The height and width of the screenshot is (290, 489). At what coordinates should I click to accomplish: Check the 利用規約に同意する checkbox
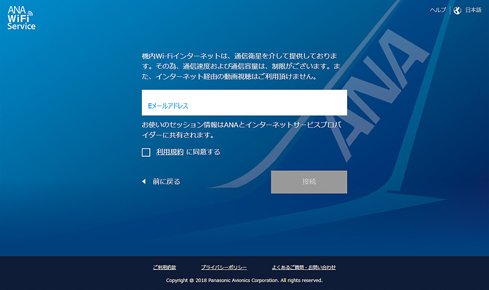(146, 152)
